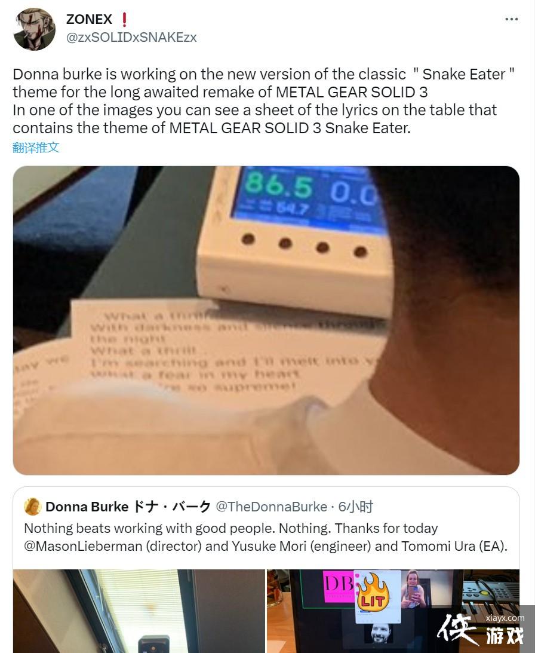This screenshot has width=535, height=653.
Task: Open the three-dot more options menu
Action: coord(511,19)
